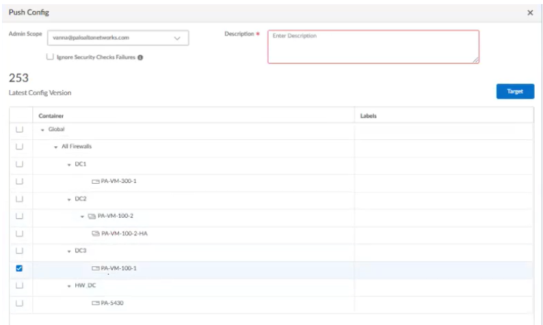Select the HW_DC folder label
543x325 pixels.
85,285
